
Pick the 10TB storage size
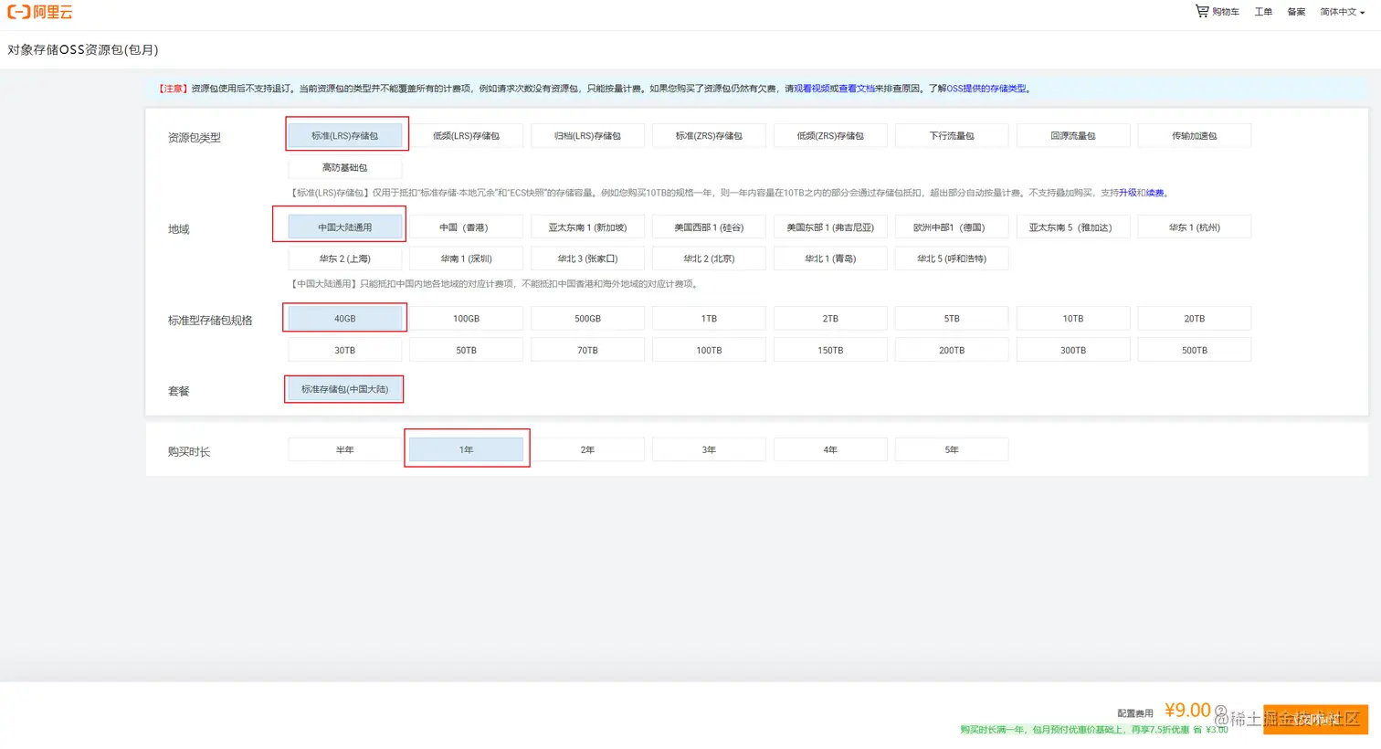point(1073,318)
